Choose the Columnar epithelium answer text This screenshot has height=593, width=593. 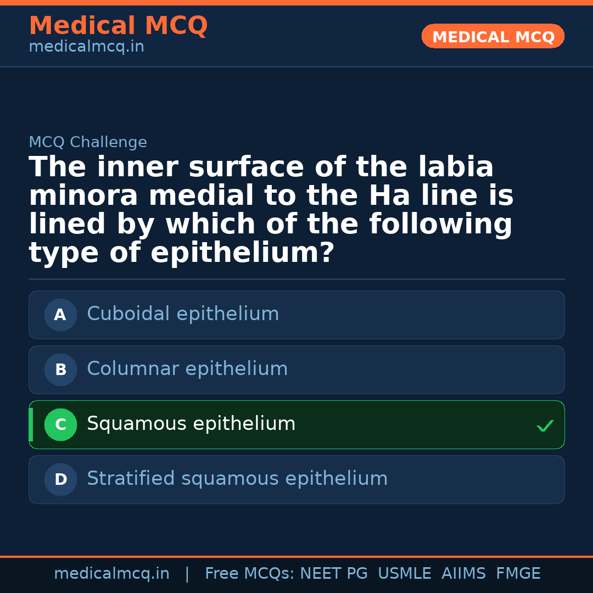(187, 369)
